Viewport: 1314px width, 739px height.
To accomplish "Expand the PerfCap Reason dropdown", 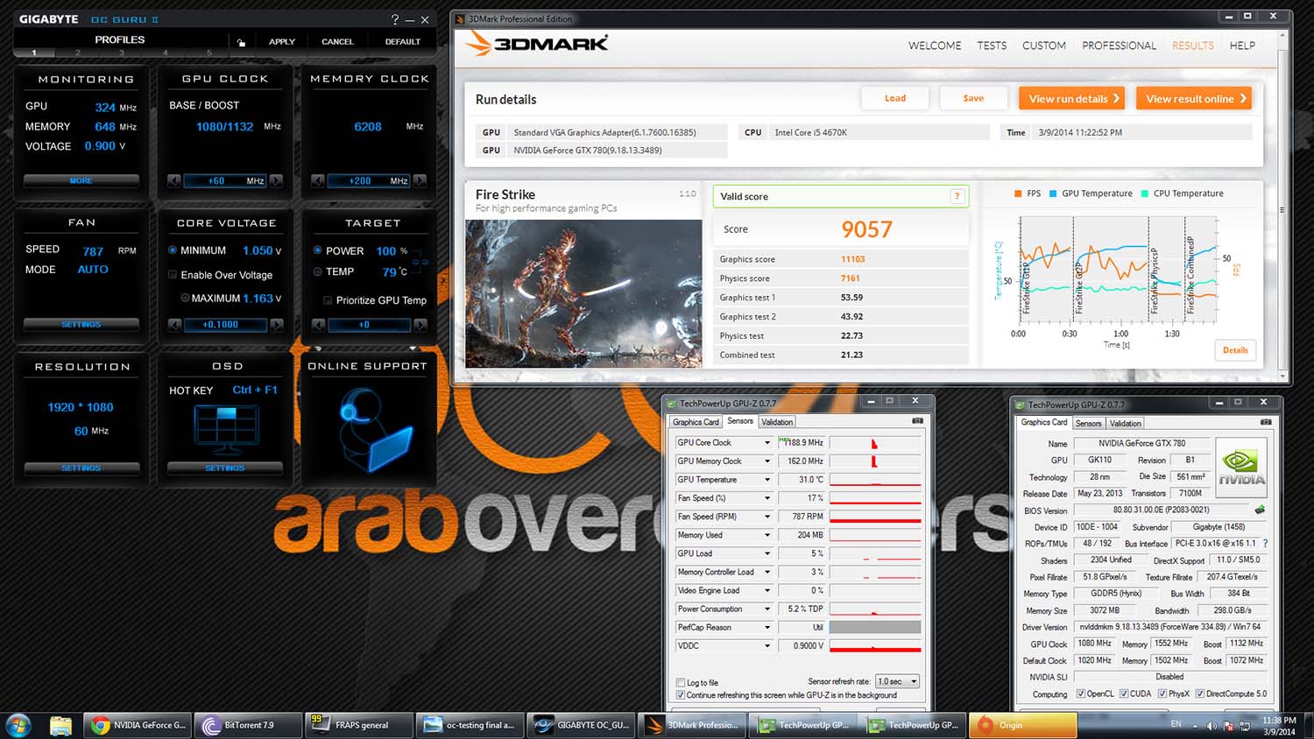I will click(x=767, y=628).
